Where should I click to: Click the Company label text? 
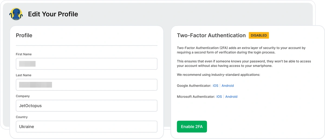[x=23, y=96]
